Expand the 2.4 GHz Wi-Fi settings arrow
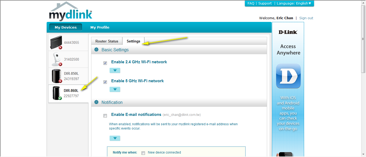 115,70
